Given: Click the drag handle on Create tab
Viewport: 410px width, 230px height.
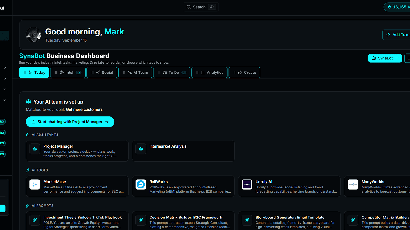Looking at the screenshot, I should (234, 73).
